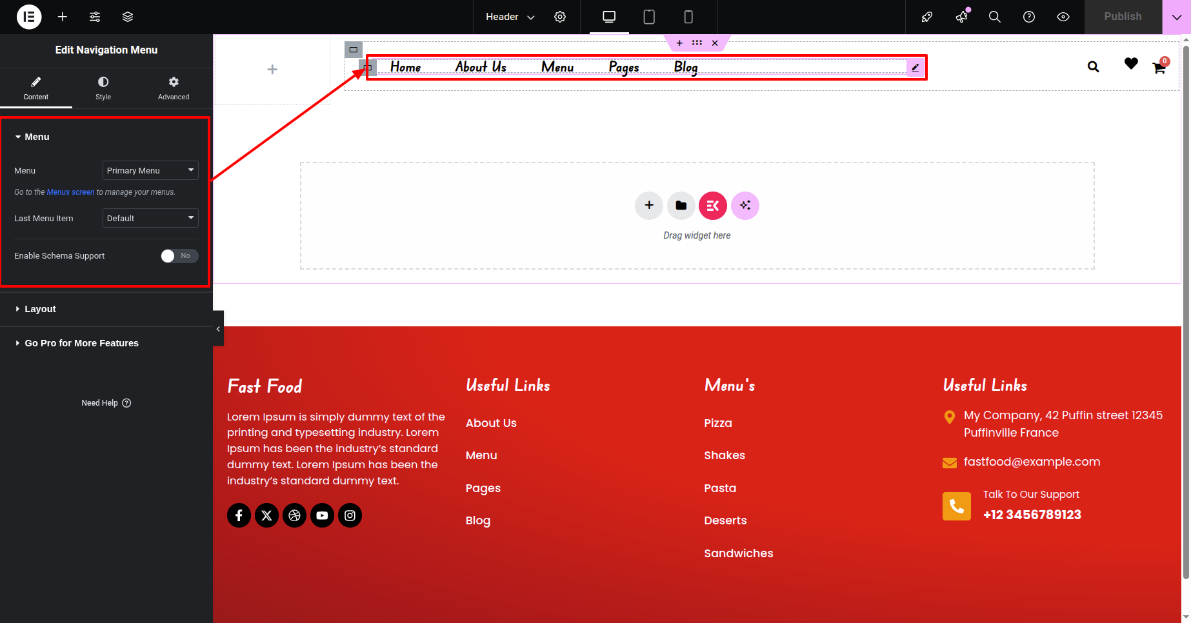The height and width of the screenshot is (623, 1191).
Task: Open What's New megaphone icon
Action: pos(961,17)
